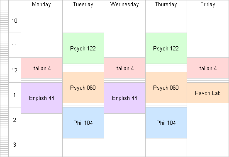Screen dimensions: 229x157
Task: Click Tuesday's Psych 060 class
Action: tap(83, 88)
